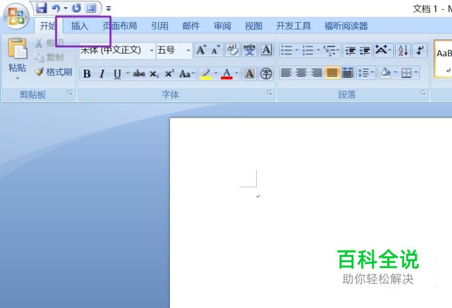
Task: Expand the 粘贴 options arrow
Action: coord(17,78)
